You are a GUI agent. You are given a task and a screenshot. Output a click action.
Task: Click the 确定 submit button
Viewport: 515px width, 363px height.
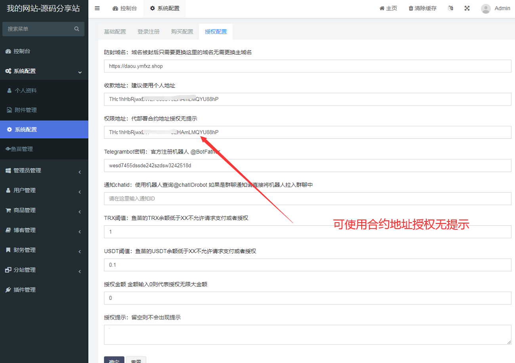[x=114, y=360]
